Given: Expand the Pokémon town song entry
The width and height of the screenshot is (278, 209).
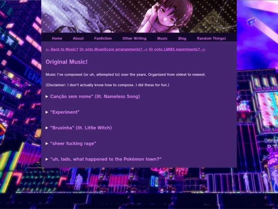Looking at the screenshot, I should (103, 159).
